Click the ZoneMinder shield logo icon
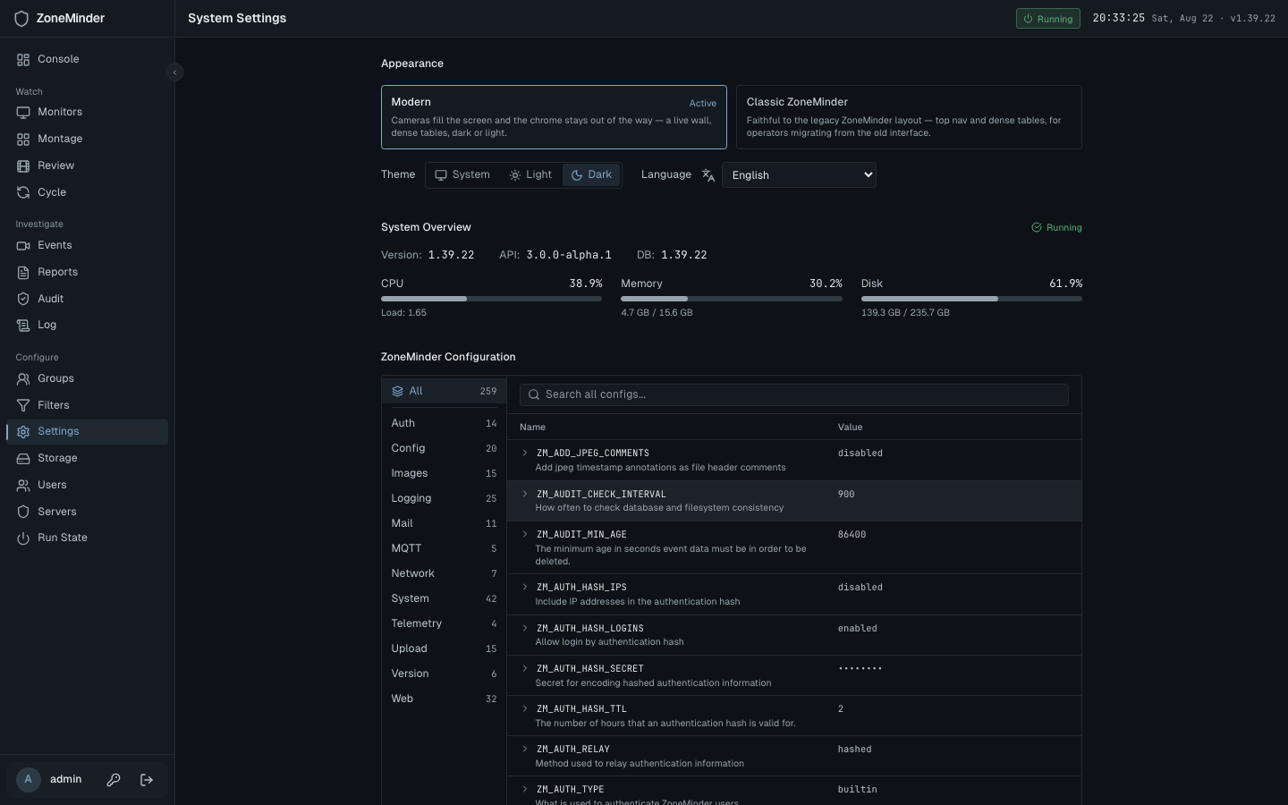Image resolution: width=1288 pixels, height=805 pixels. 21,18
